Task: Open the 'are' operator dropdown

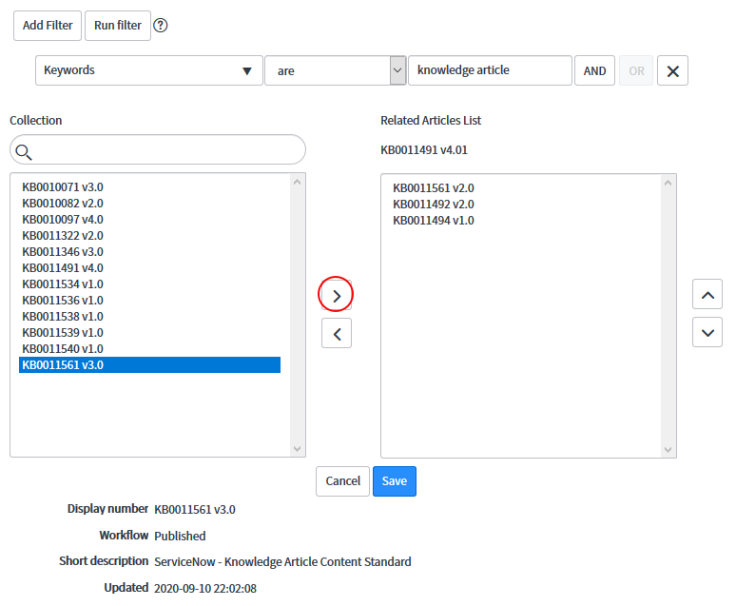Action: tap(335, 70)
